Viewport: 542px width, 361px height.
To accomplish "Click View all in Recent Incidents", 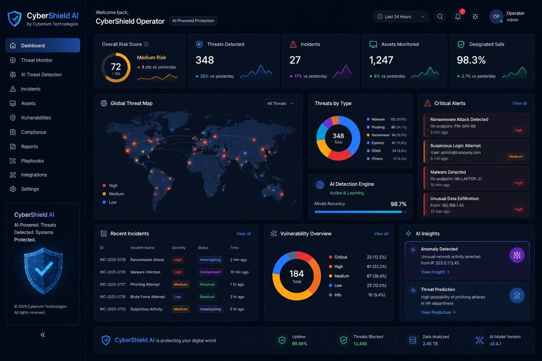I will pyautogui.click(x=243, y=234).
